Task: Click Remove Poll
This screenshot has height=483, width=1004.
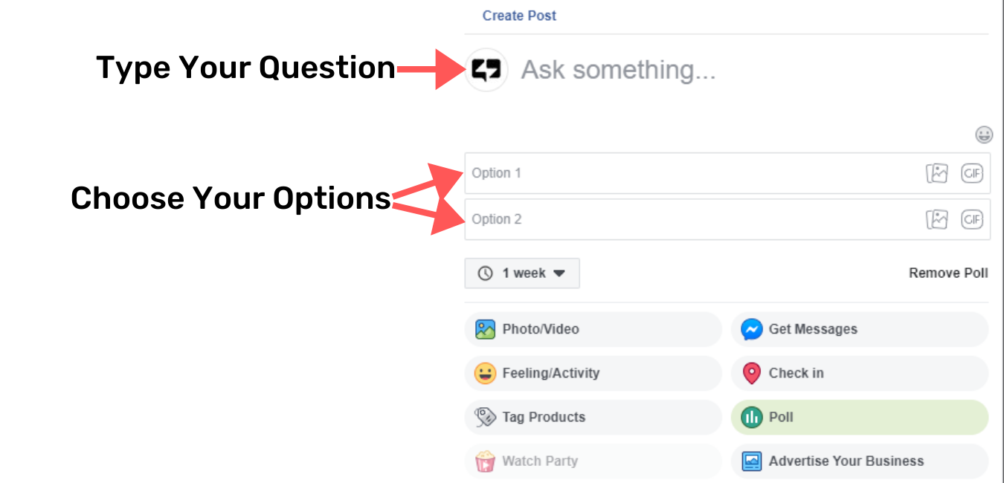Action: (947, 273)
